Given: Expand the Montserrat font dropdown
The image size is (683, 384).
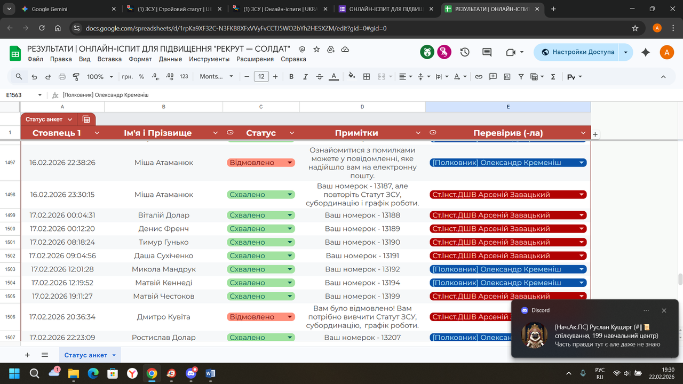Looking at the screenshot, I should pos(217,77).
